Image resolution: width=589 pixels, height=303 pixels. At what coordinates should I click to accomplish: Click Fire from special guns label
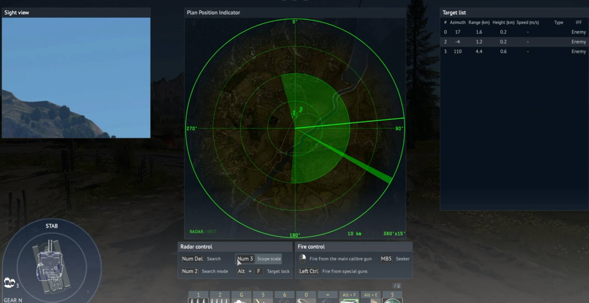[x=345, y=271]
